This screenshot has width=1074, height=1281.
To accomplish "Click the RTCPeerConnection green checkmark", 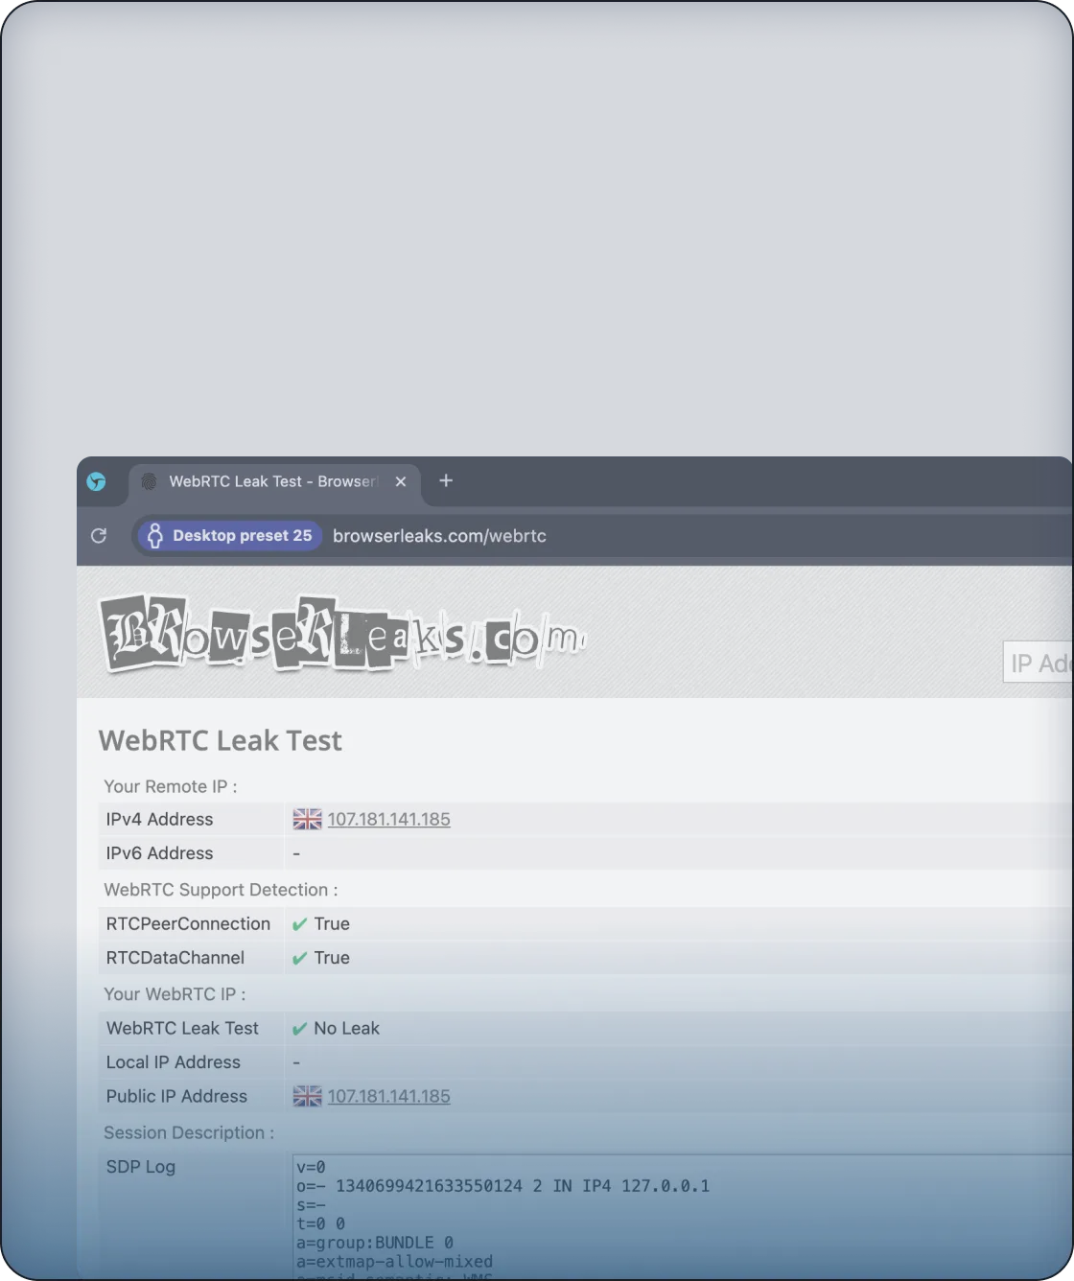I will [299, 924].
